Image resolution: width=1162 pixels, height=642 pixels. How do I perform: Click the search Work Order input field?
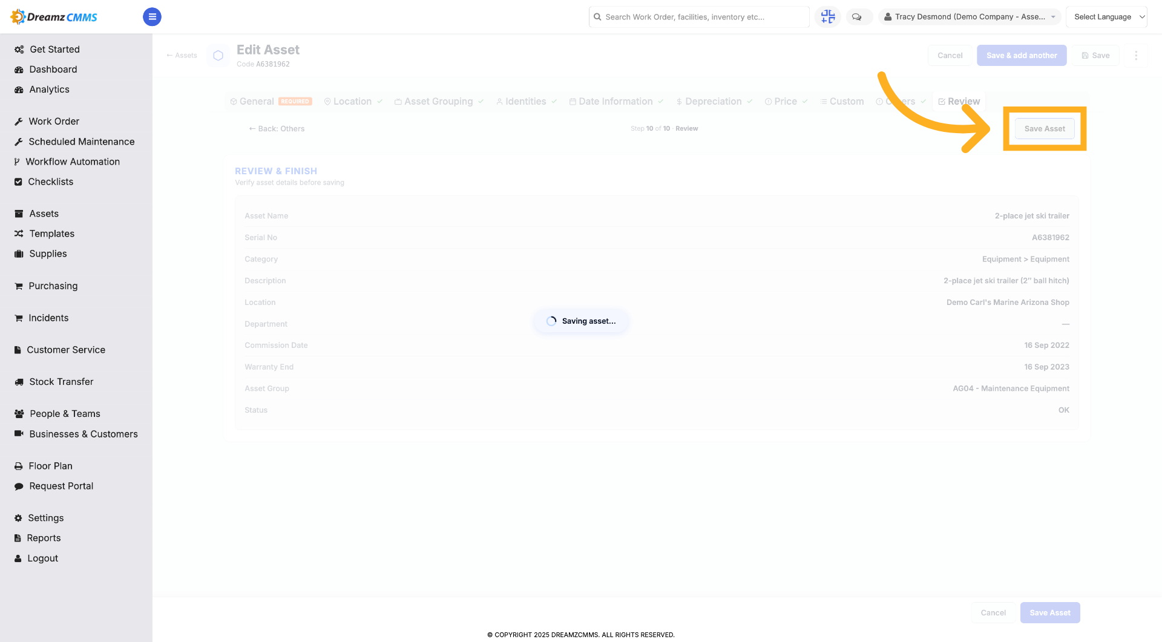pyautogui.click(x=699, y=17)
